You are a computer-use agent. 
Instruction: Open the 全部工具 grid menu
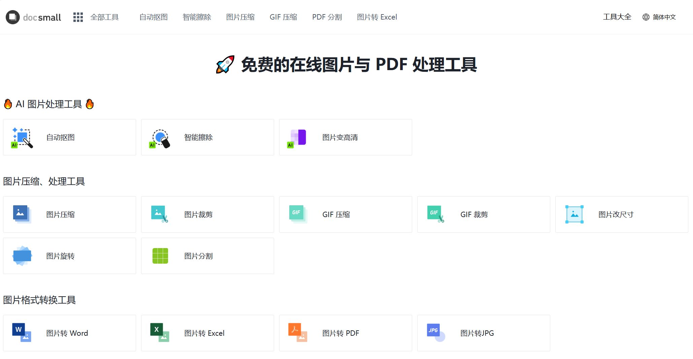tap(78, 17)
